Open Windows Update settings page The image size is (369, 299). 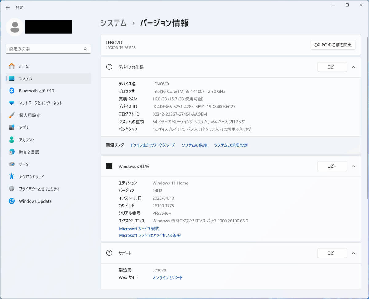(x=48, y=201)
